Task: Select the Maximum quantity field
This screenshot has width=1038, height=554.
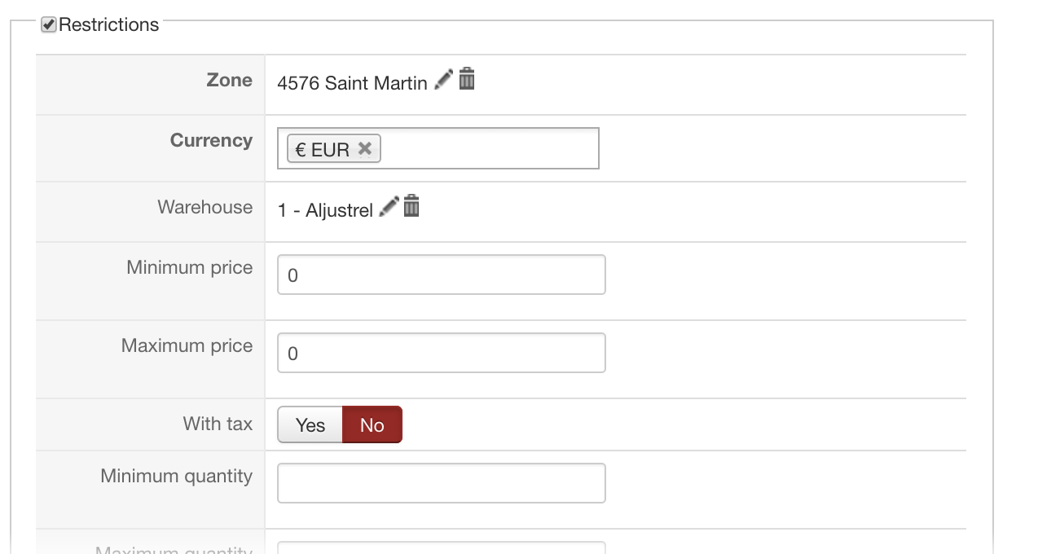Action: click(442, 547)
